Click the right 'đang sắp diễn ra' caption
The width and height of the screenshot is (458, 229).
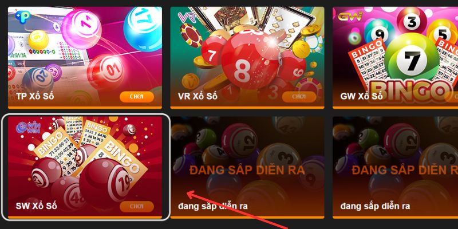coord(375,206)
